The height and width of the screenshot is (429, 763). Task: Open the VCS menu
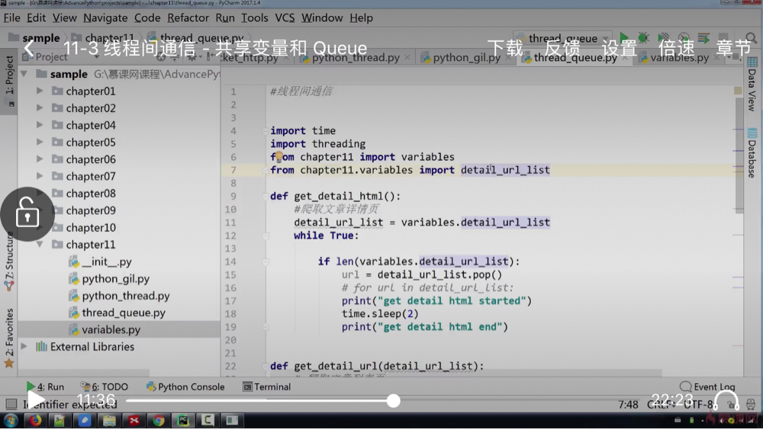tap(285, 18)
